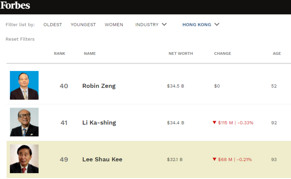Open the Industry dropdown
The width and height of the screenshot is (291, 179).
pyautogui.click(x=147, y=25)
